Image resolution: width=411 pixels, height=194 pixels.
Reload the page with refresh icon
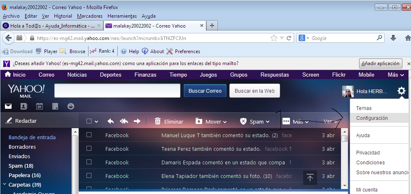click(289, 38)
